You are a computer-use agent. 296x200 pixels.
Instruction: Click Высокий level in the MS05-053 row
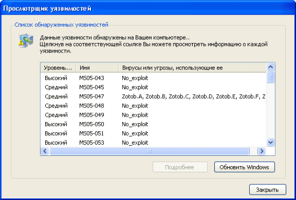tap(56, 142)
